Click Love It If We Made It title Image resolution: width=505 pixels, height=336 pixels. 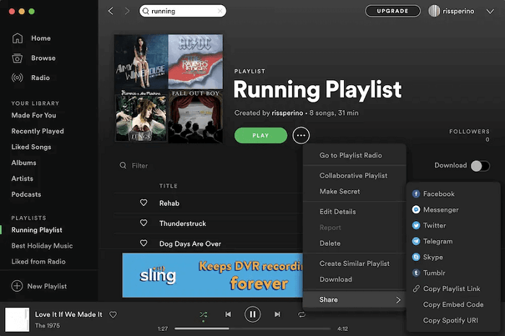coord(69,314)
